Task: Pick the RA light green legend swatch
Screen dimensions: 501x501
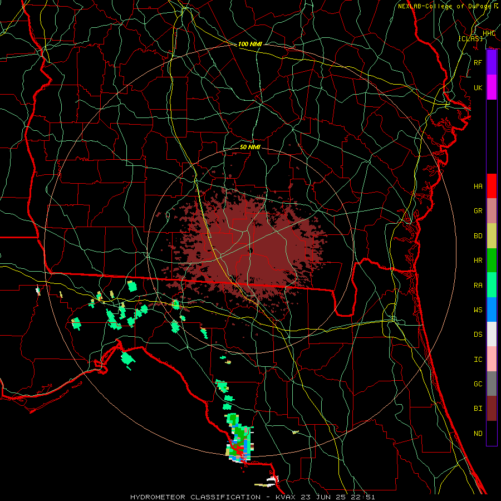Action: point(492,285)
